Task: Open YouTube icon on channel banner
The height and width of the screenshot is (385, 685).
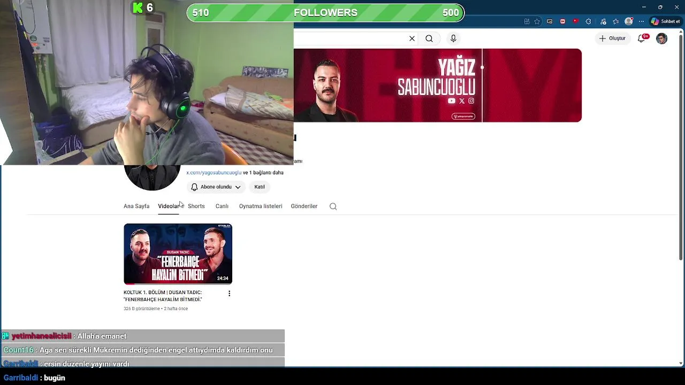Action: [x=452, y=101]
